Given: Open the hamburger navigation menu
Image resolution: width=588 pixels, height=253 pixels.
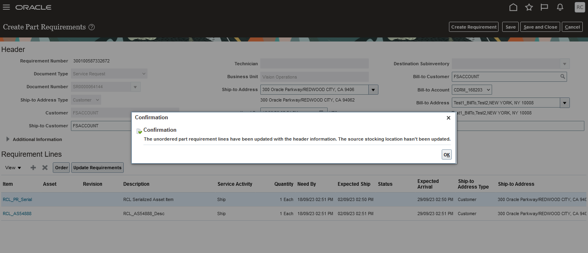Looking at the screenshot, I should pos(6,7).
